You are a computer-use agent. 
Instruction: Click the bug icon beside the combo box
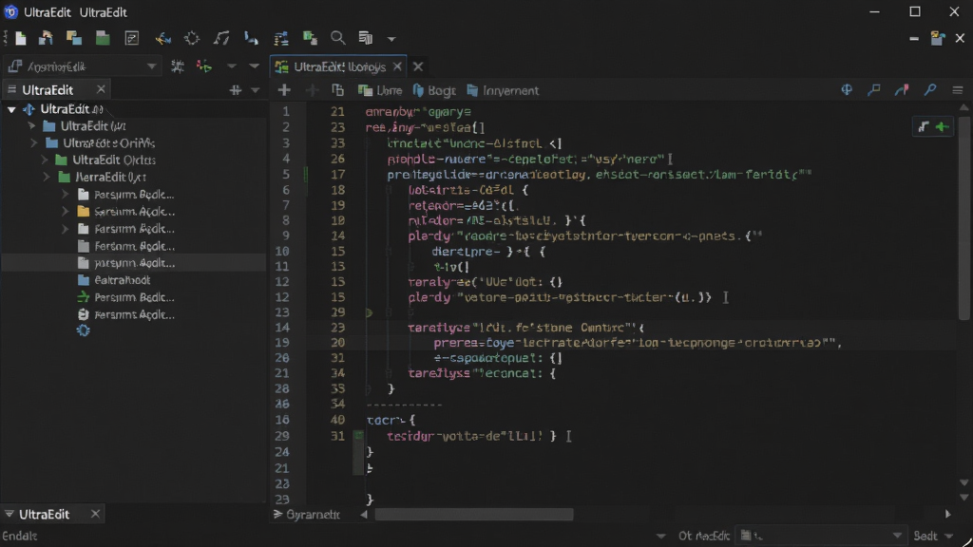(x=178, y=66)
